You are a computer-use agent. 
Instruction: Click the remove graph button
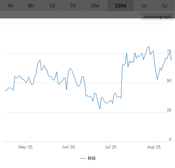157,17
